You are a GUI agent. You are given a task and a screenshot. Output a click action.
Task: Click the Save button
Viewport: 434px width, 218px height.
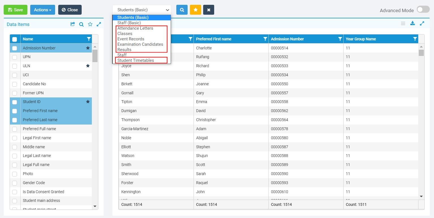(x=16, y=10)
